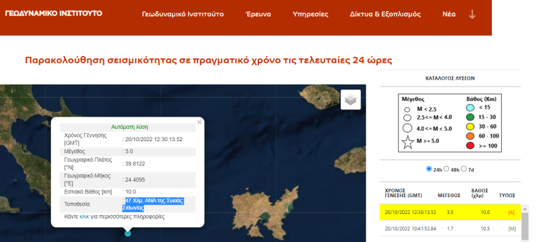Image resolution: width=548 pixels, height=242 pixels.
Task: Click the highlighted location text in popup
Action: tap(153, 204)
